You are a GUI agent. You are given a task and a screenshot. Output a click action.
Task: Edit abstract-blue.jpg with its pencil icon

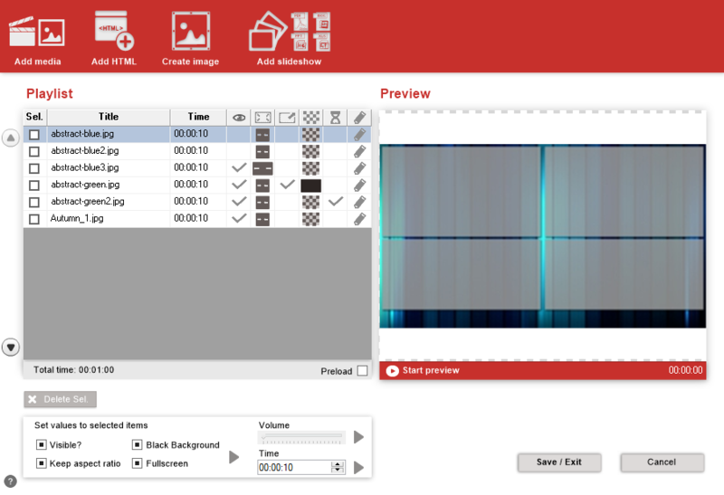[359, 134]
